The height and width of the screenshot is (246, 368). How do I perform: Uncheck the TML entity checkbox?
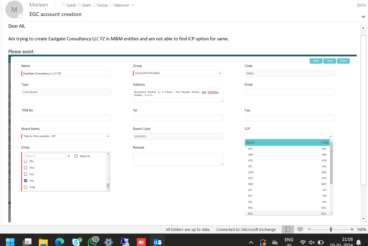click(26, 181)
